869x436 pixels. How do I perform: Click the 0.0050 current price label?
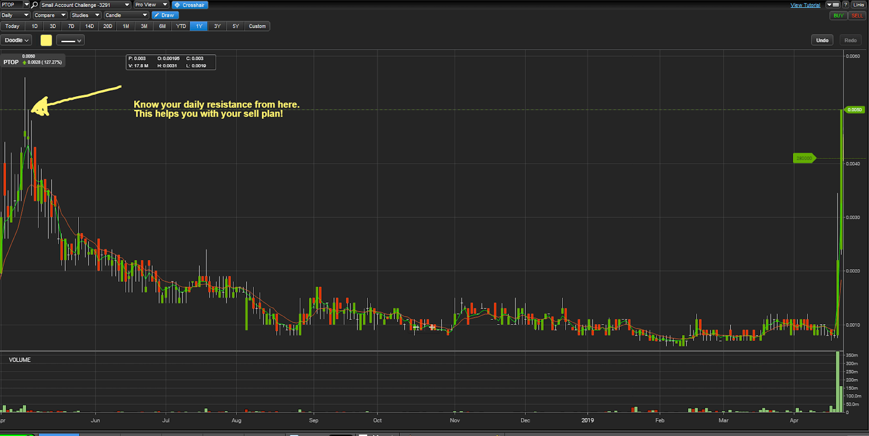point(854,110)
